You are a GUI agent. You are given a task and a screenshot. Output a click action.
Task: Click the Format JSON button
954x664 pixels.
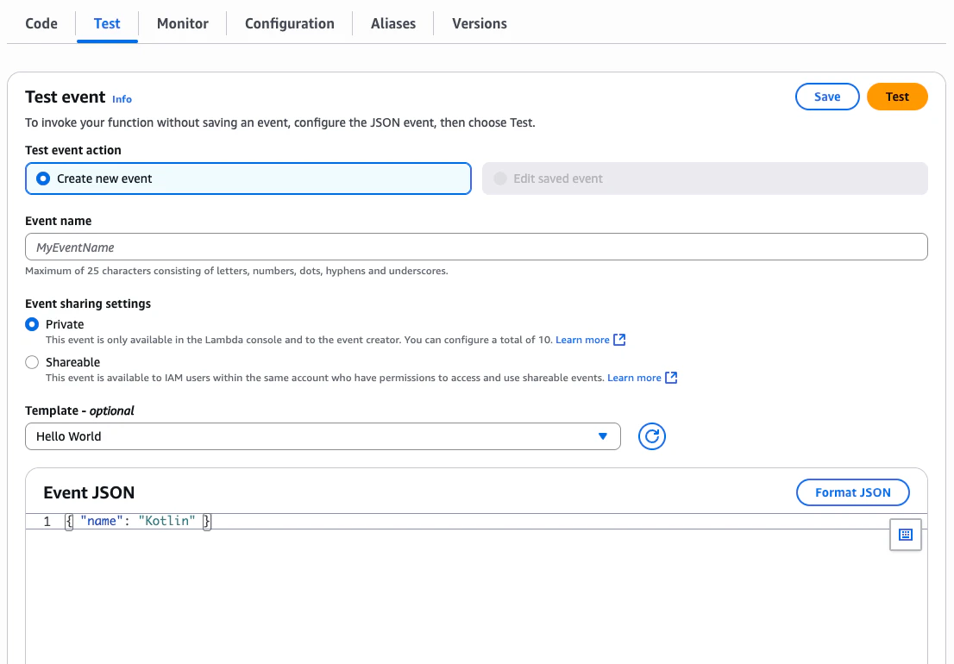(x=853, y=492)
